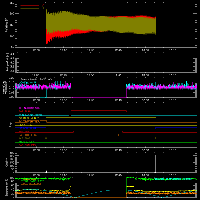Click the SC_IN_SUNLIGHT label
This screenshot has width=200, height=200.
(x=29, y=118)
